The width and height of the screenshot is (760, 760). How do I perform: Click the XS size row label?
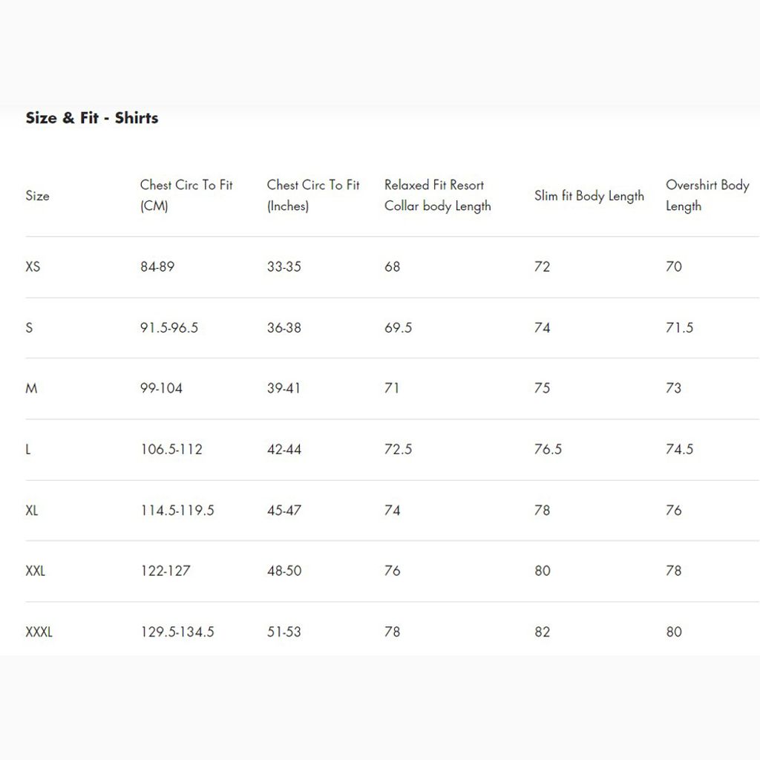[33, 267]
